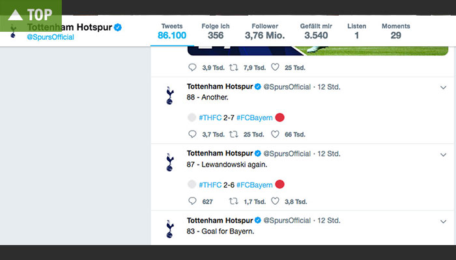Open the '83 - Goal for Bayern' tweet dropdown
456x260 pixels.
444,220
